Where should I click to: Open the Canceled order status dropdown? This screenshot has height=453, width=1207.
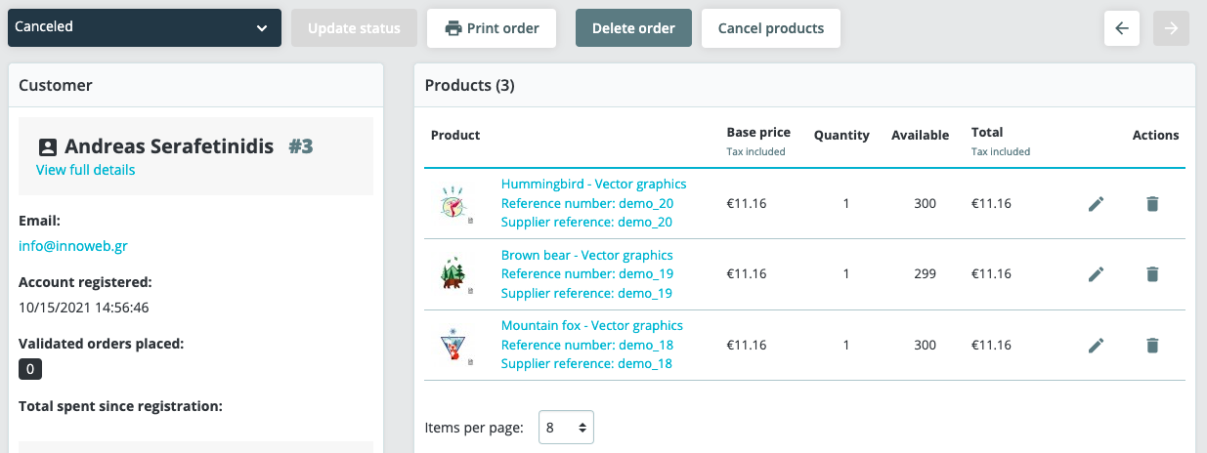[145, 27]
